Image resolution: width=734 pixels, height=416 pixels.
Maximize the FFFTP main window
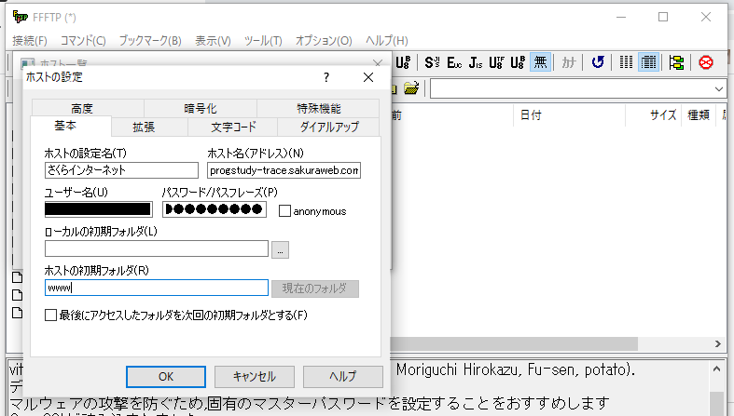[663, 17]
